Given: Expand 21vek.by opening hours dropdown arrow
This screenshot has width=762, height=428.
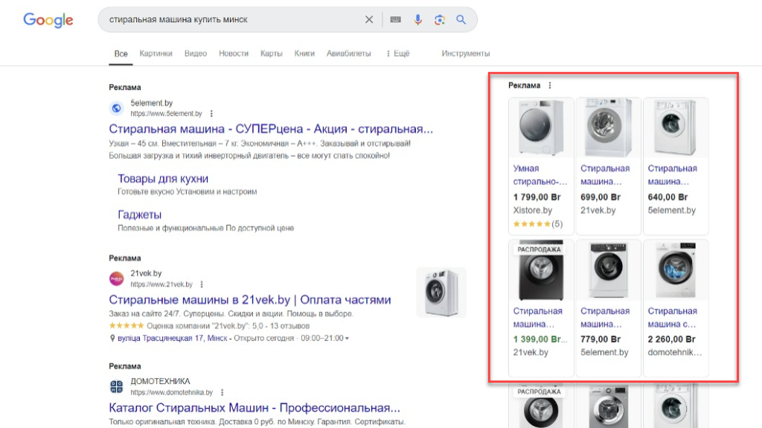Looking at the screenshot, I should pyautogui.click(x=347, y=339).
